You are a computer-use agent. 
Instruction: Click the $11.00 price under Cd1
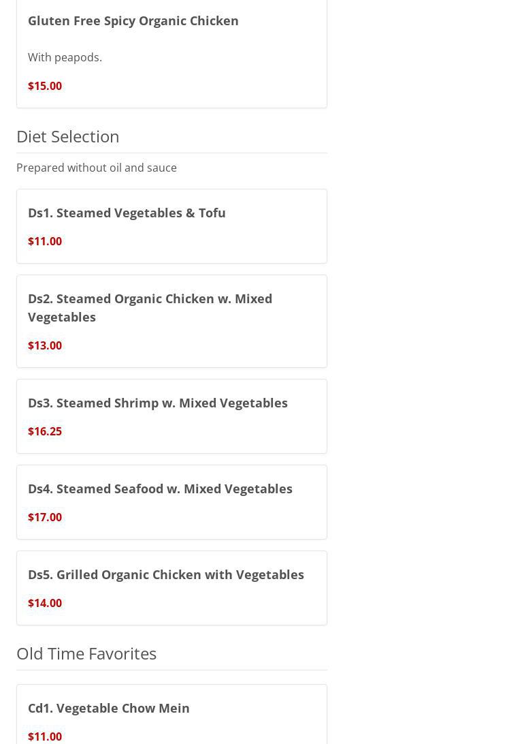pos(45,737)
